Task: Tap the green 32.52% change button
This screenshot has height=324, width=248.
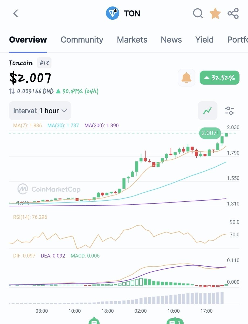Action: pos(219,78)
